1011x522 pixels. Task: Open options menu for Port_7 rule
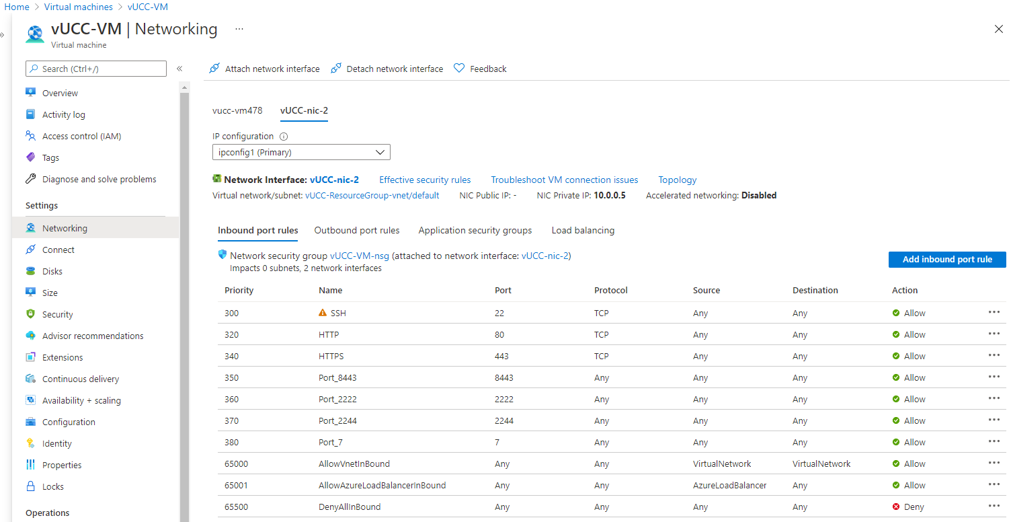[994, 442]
